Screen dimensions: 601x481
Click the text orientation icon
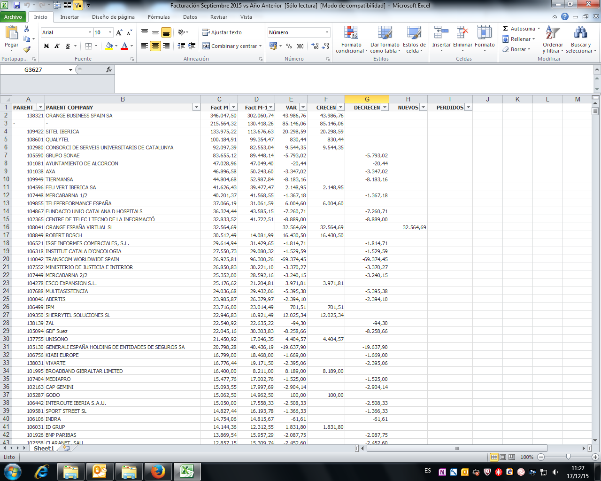click(182, 32)
